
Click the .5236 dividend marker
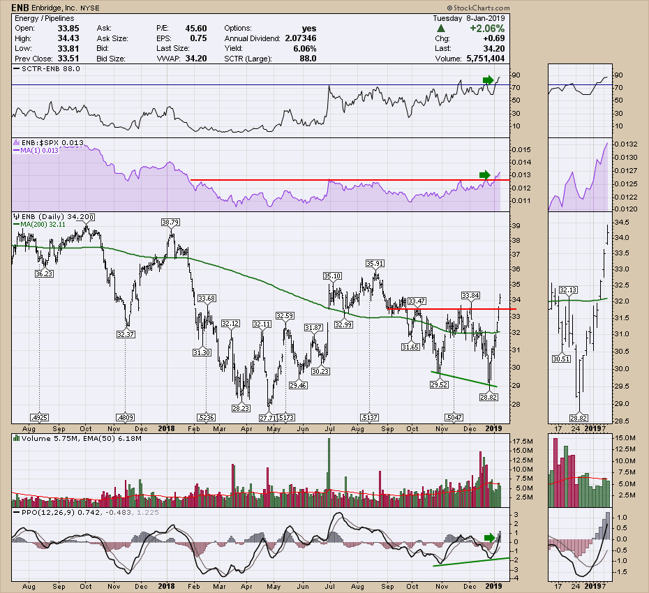click(206, 418)
